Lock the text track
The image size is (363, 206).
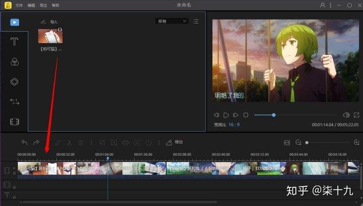tap(14, 197)
